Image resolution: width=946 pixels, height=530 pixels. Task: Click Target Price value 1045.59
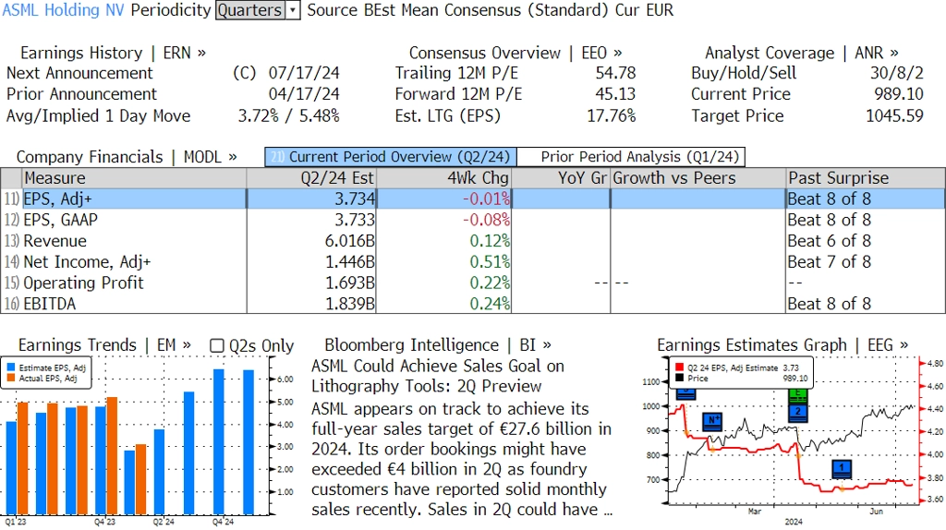point(894,115)
